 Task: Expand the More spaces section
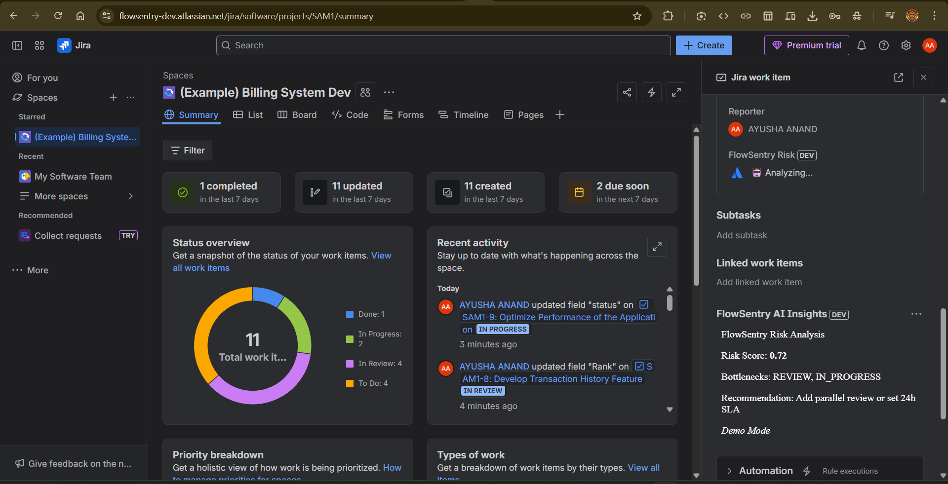click(x=131, y=196)
